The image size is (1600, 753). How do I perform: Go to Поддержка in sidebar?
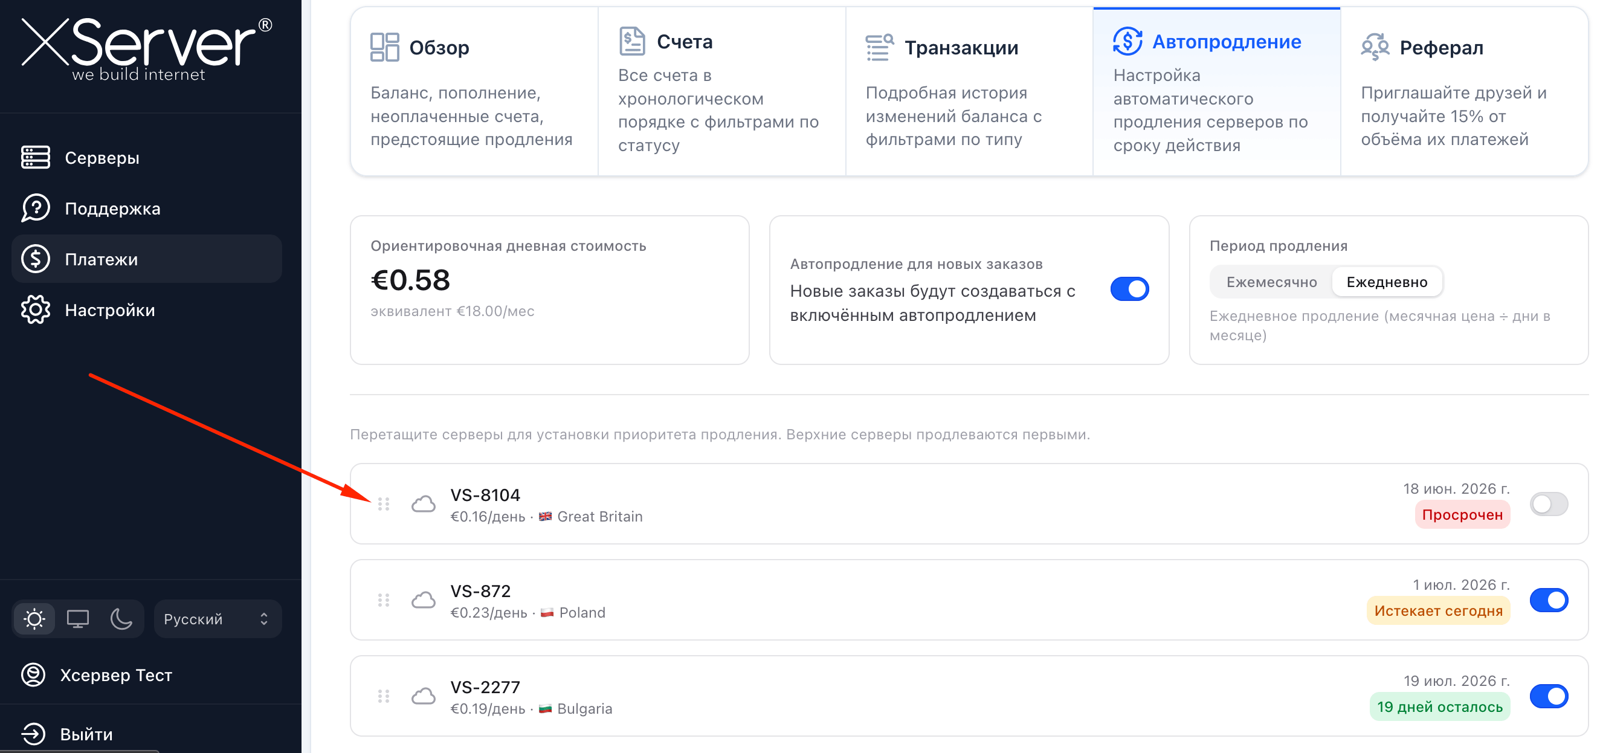147,208
